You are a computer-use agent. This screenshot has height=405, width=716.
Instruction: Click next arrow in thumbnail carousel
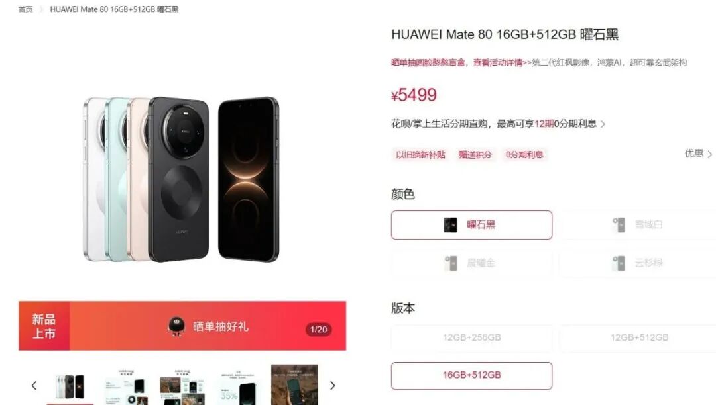pyautogui.click(x=332, y=386)
